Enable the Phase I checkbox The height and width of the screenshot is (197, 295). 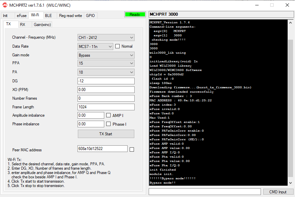click(108, 124)
